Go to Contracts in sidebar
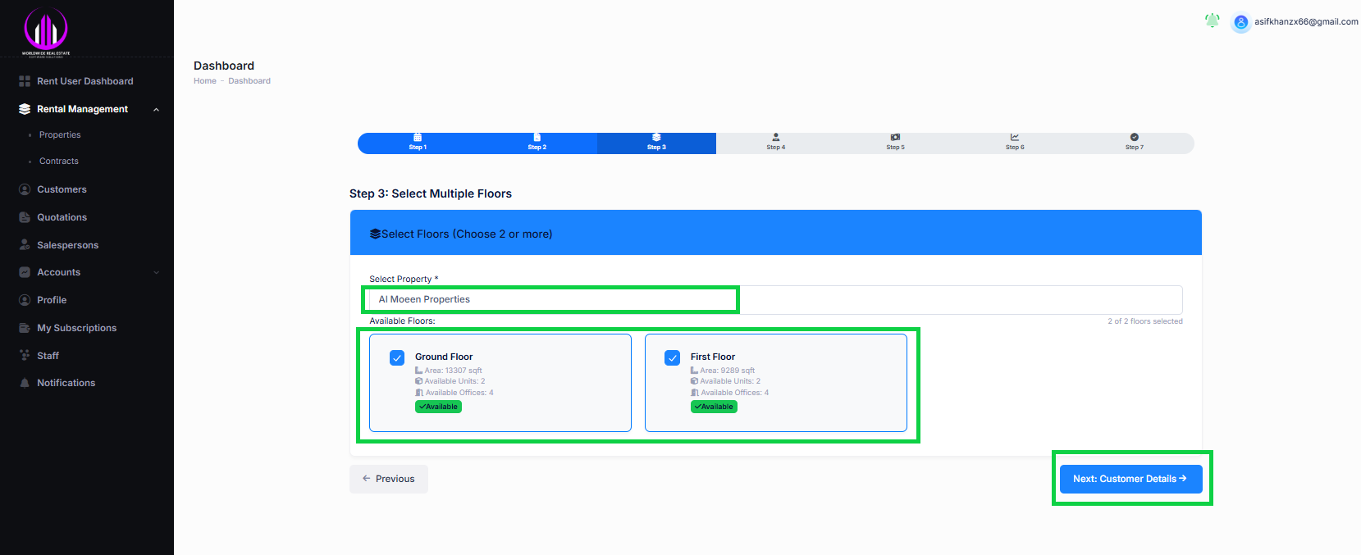The image size is (1361, 555). tap(59, 161)
